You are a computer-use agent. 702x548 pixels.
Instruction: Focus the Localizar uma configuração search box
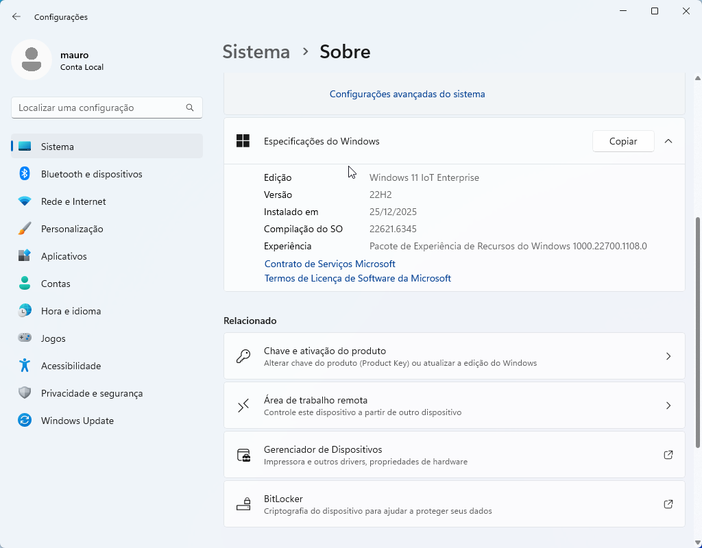point(106,108)
